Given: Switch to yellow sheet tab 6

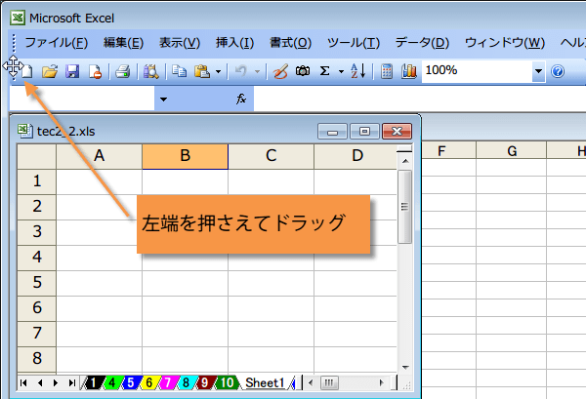Looking at the screenshot, I should (149, 382).
